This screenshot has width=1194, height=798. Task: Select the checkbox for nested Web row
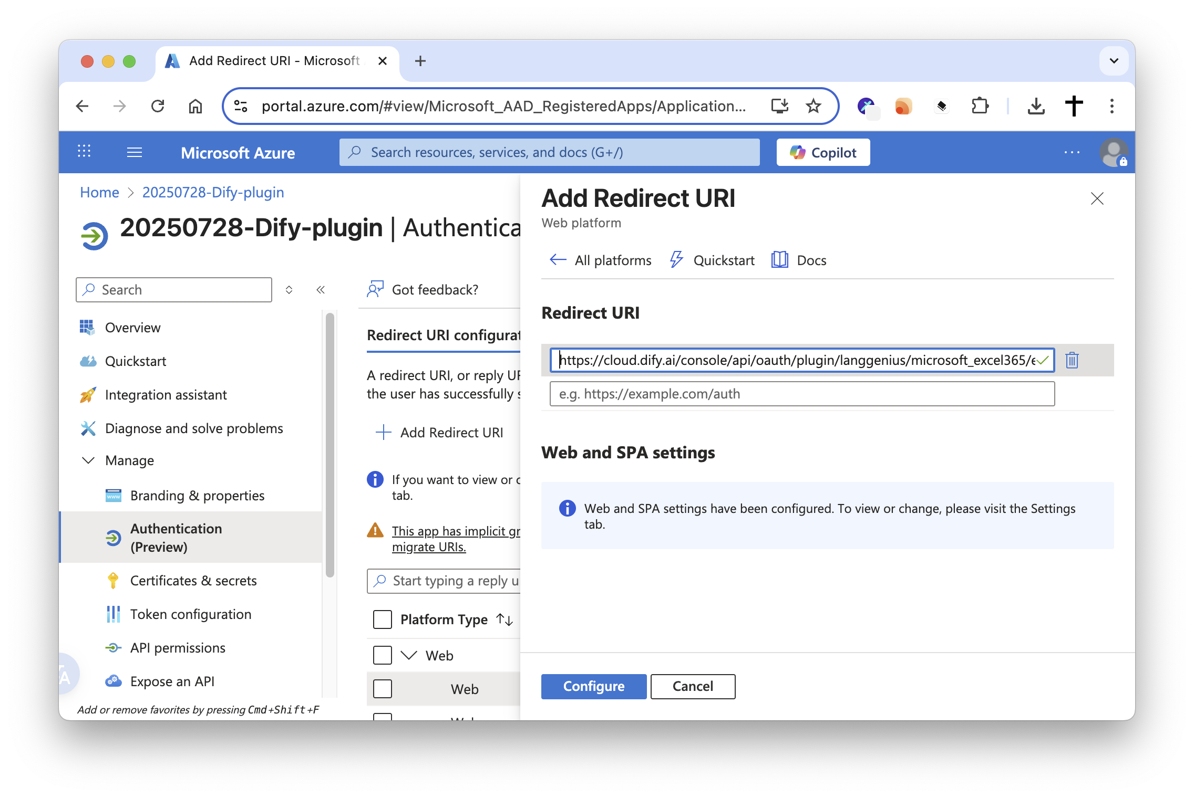383,689
